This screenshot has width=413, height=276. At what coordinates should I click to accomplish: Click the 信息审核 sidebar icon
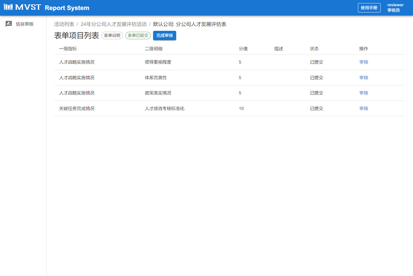(x=9, y=24)
